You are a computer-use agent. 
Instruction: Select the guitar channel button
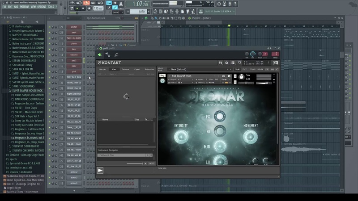point(74,27)
